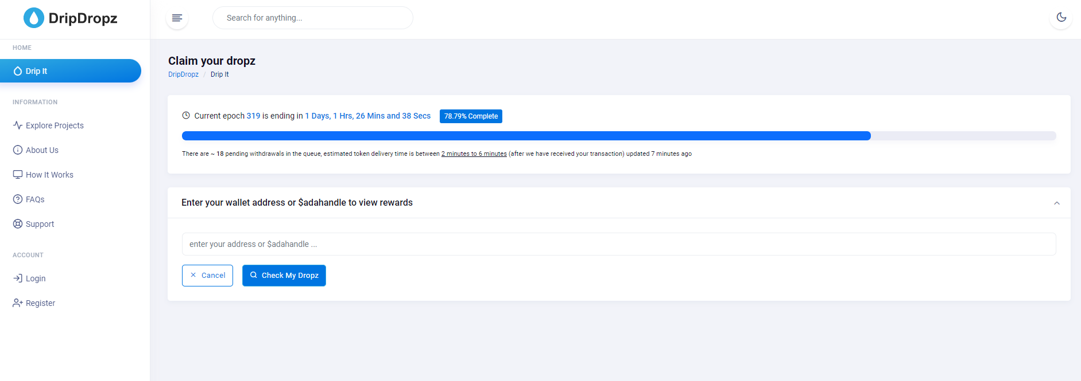The height and width of the screenshot is (381, 1081).
Task: Click the Register user-plus icon
Action: coord(18,303)
